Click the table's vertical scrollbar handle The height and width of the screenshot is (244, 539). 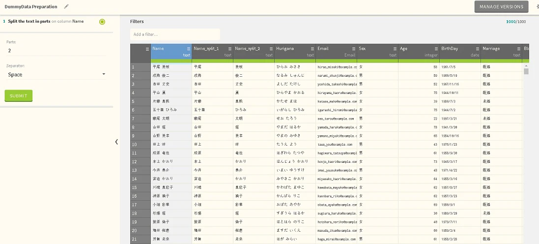tap(526, 71)
